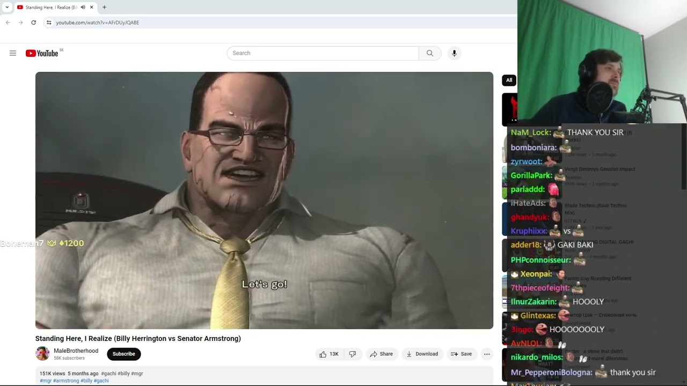Open MaleBrotherhood channel avatar

(42, 354)
